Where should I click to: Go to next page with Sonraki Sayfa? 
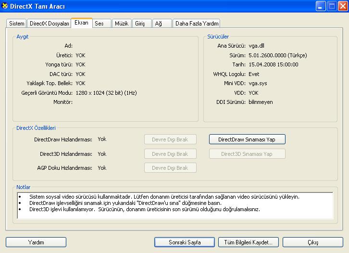(185, 242)
